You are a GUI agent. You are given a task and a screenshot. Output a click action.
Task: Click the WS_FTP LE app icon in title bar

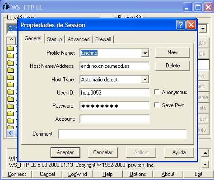(x=6, y=7)
